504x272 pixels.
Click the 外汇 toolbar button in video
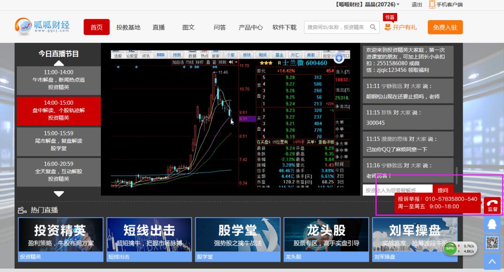tap(295, 55)
